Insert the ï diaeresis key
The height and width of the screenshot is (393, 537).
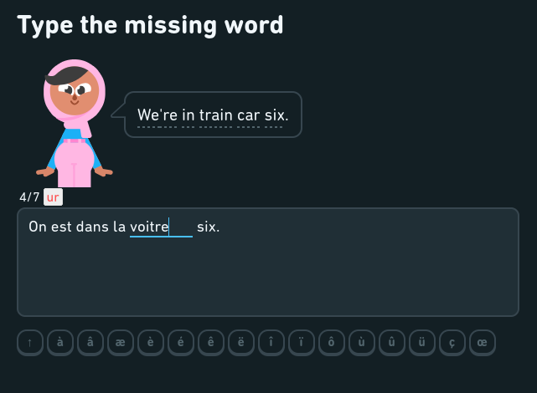[x=302, y=343]
